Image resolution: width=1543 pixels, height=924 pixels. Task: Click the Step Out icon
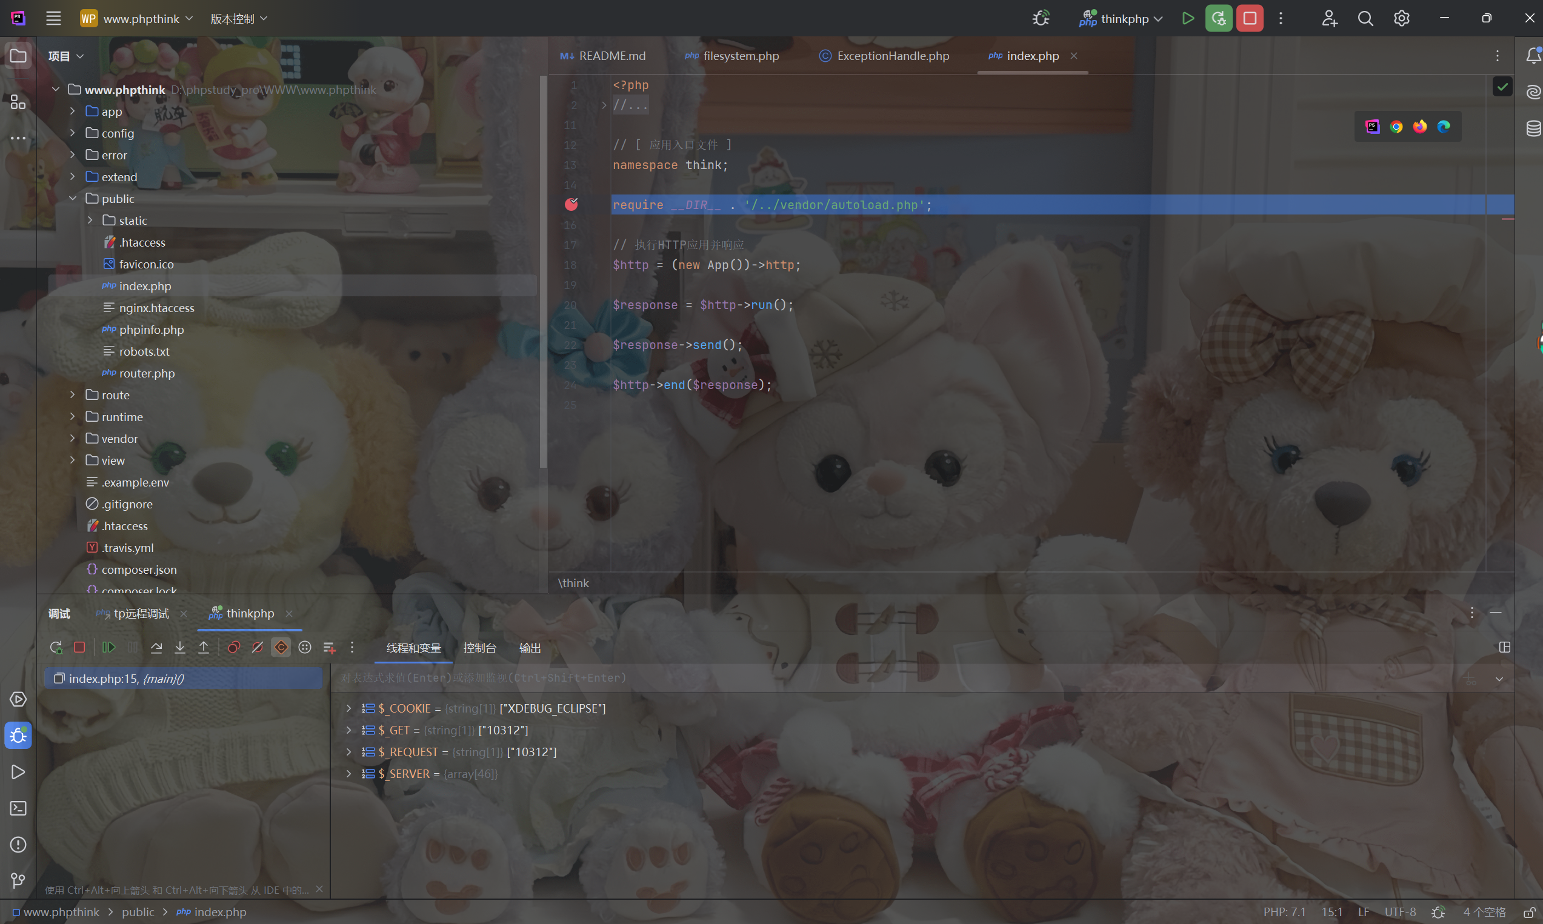pyautogui.click(x=204, y=648)
